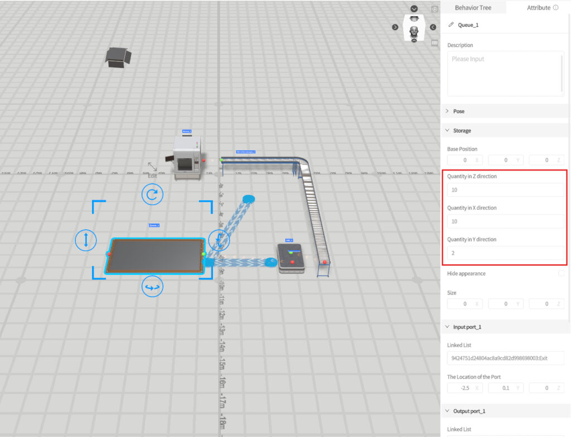
Task: Click port location X field showing -2.5
Action: 465,388
